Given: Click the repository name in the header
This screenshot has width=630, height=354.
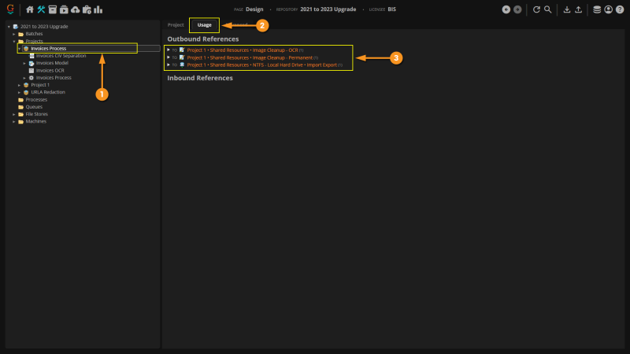Looking at the screenshot, I should (x=328, y=9).
